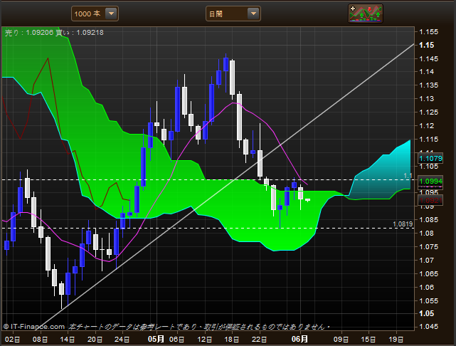
Task: Click the 1.135 price axis label
Action: tap(429, 85)
